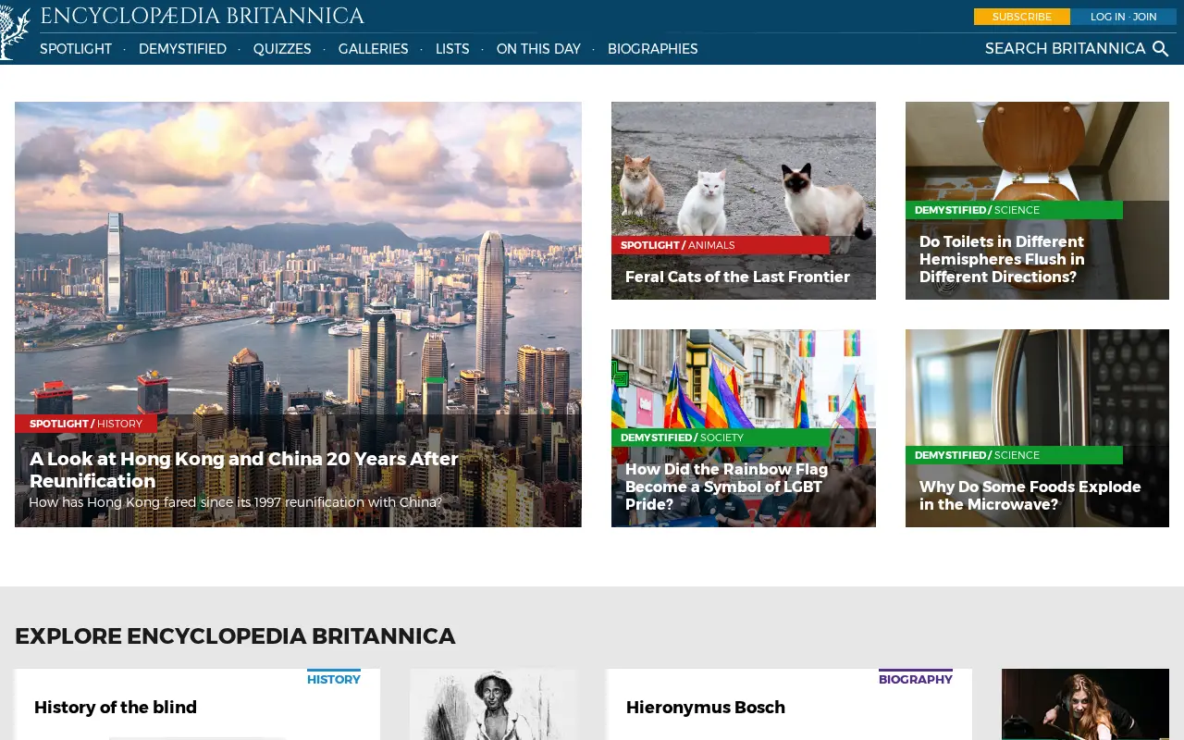Click the Demystified / Science tag on toilets card
Screen dimensions: 1184x740
point(1014,210)
